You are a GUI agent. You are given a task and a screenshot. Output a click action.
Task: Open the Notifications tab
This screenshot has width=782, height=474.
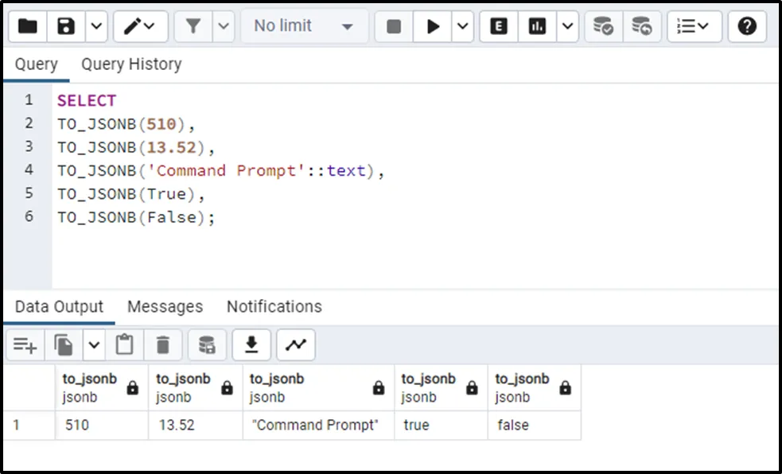point(274,307)
